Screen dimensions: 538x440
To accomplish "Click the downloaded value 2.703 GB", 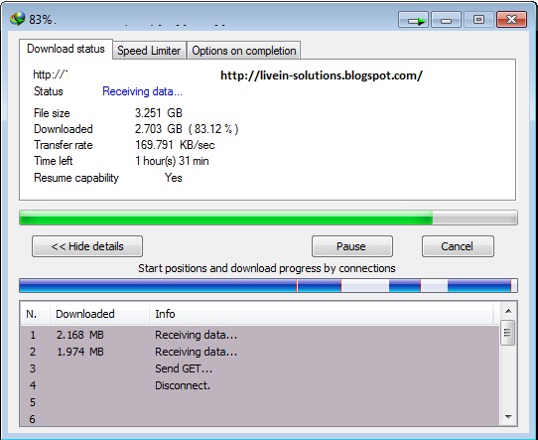I will 159,129.
